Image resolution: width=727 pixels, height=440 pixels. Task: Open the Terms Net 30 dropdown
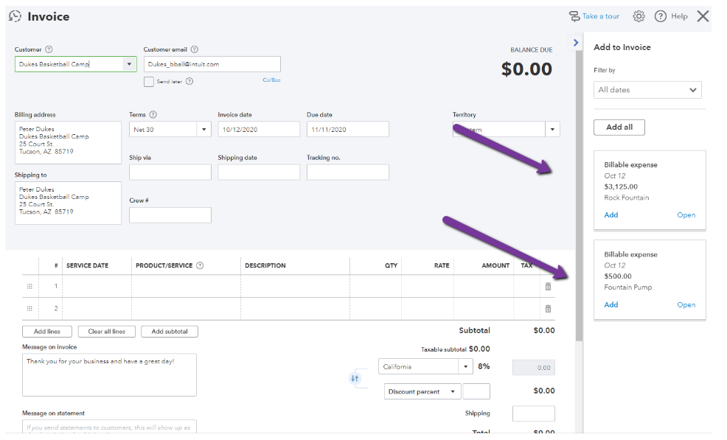[204, 130]
